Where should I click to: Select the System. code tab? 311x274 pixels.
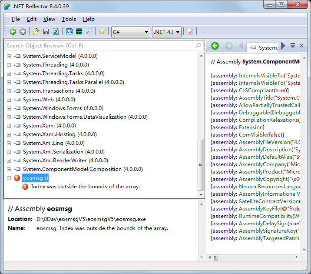[x=263, y=48]
